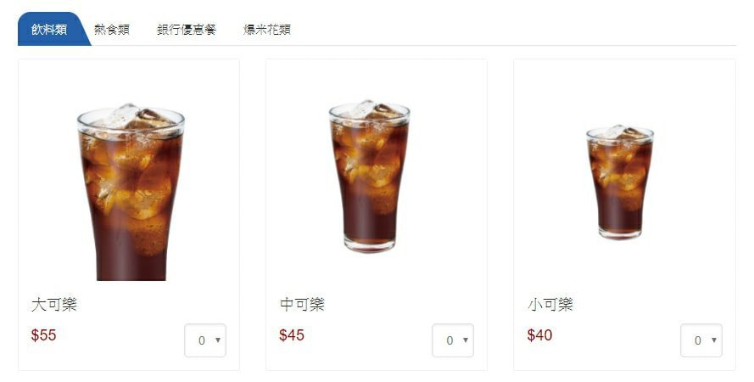
Task: Click the 小可樂 small cola glass image
Action: click(620, 182)
